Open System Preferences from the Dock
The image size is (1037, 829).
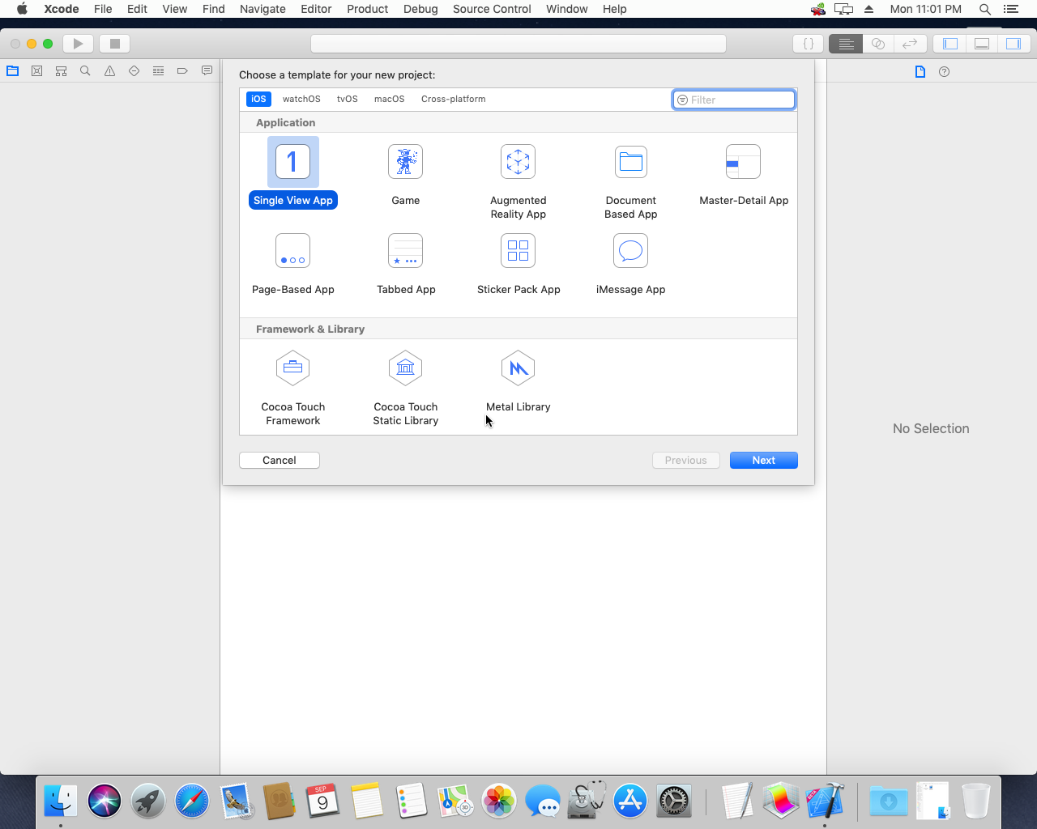click(674, 801)
